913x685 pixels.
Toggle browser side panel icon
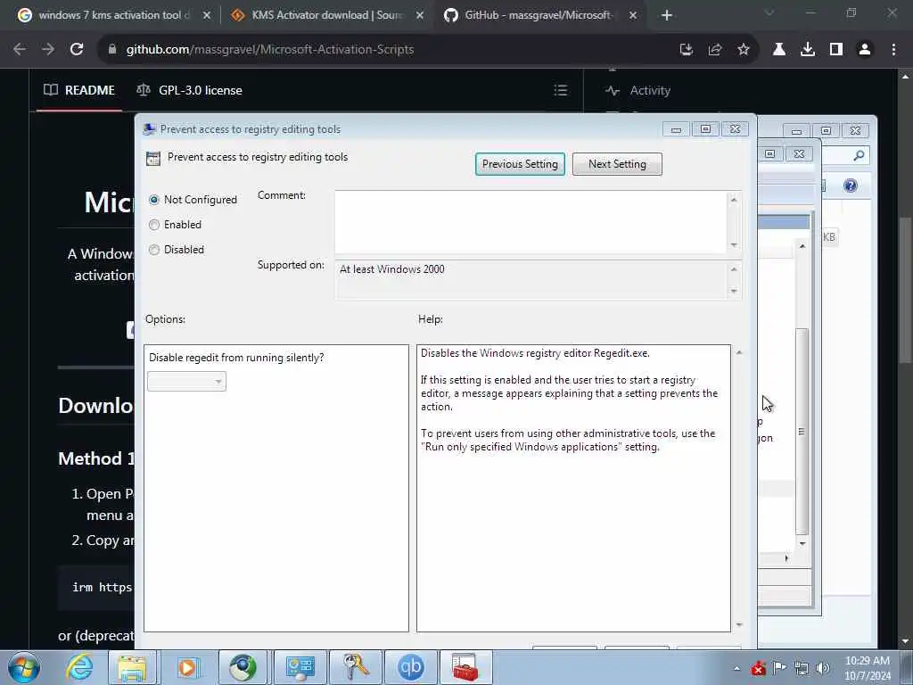click(x=836, y=50)
